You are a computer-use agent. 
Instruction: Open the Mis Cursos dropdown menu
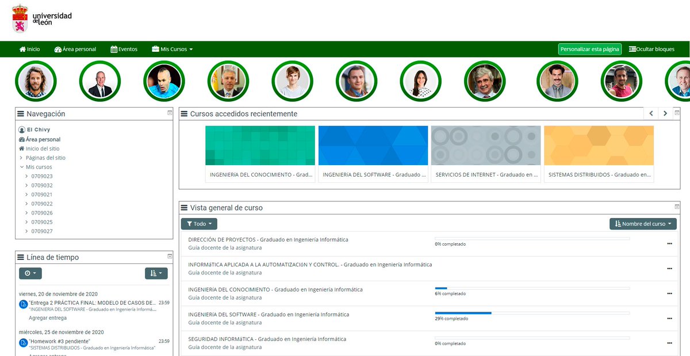pos(172,49)
